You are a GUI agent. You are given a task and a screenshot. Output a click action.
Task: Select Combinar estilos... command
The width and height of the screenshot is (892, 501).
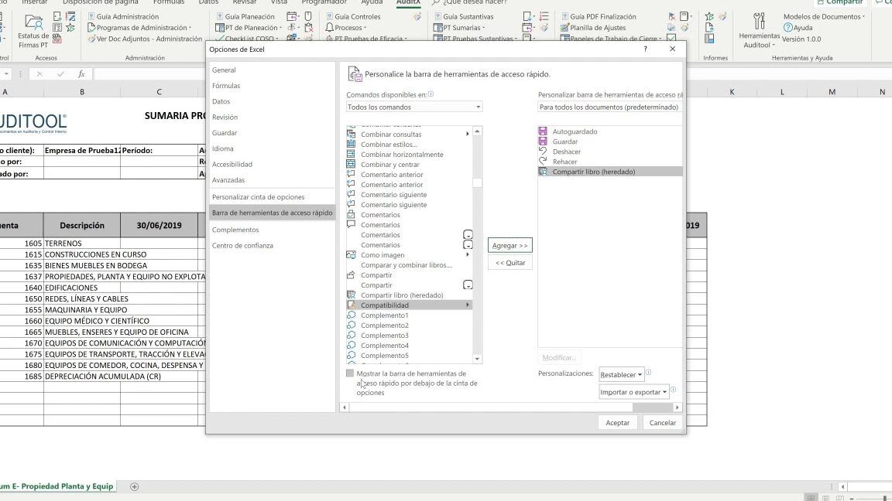(x=409, y=145)
